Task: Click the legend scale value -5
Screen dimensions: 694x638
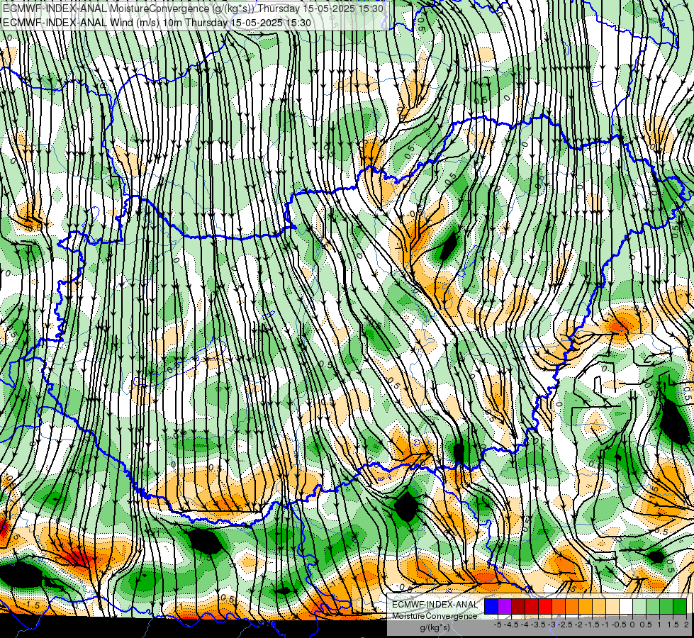Action: pos(498,625)
